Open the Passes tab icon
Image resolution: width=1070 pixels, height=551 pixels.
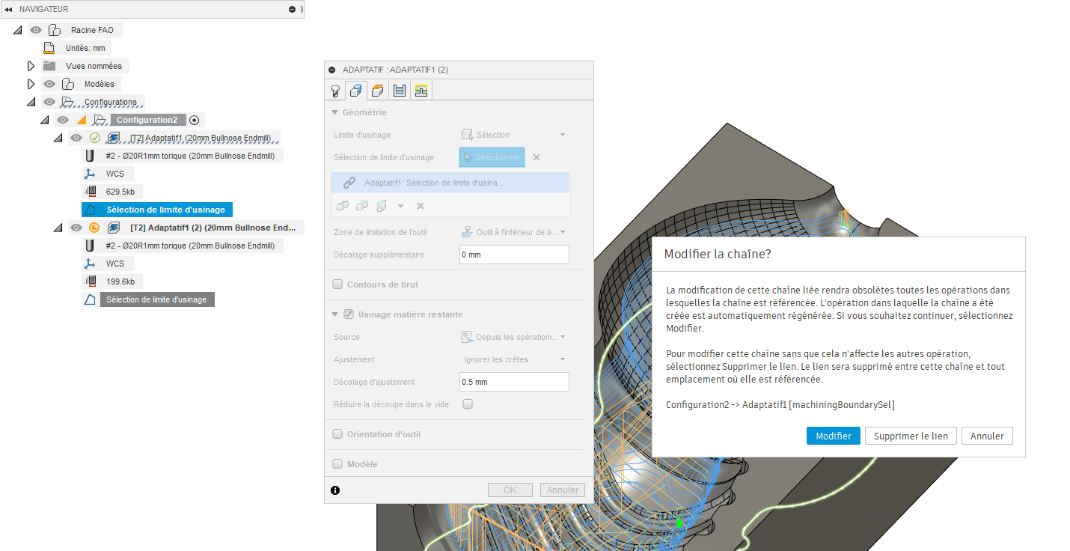coord(400,91)
